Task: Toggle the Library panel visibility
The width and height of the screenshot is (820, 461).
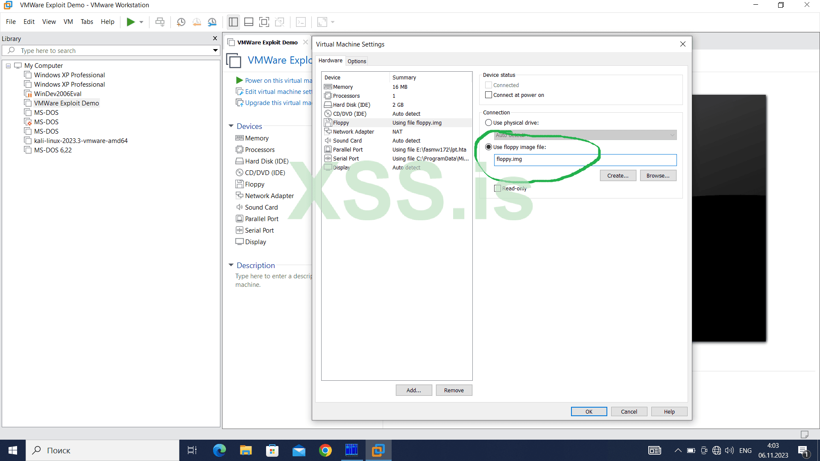Action: click(233, 22)
